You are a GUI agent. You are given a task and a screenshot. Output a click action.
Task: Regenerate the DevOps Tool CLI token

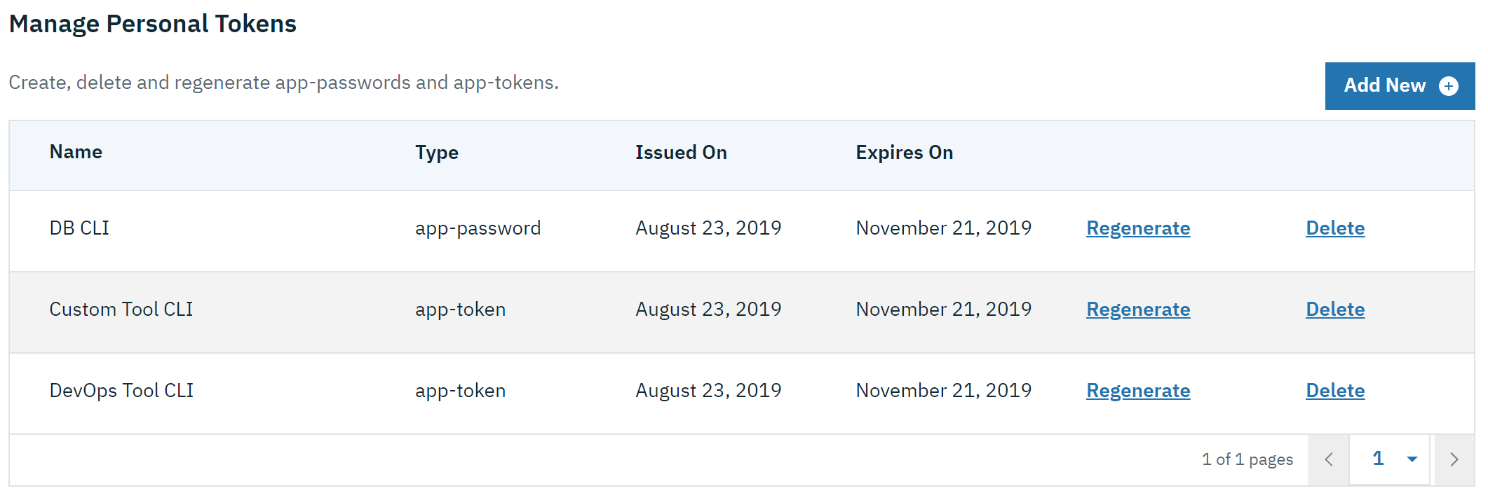pos(1138,391)
